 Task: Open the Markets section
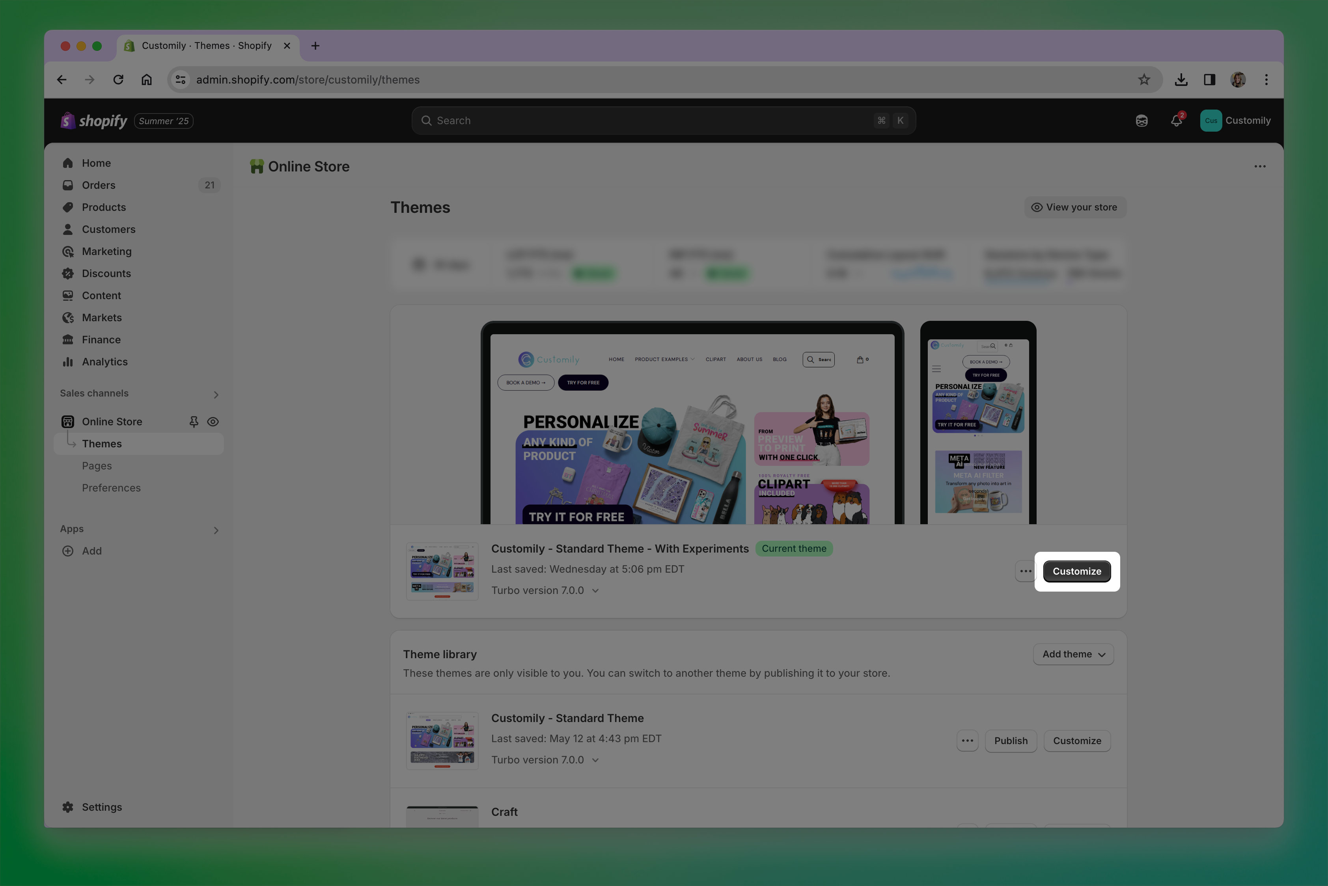point(102,318)
